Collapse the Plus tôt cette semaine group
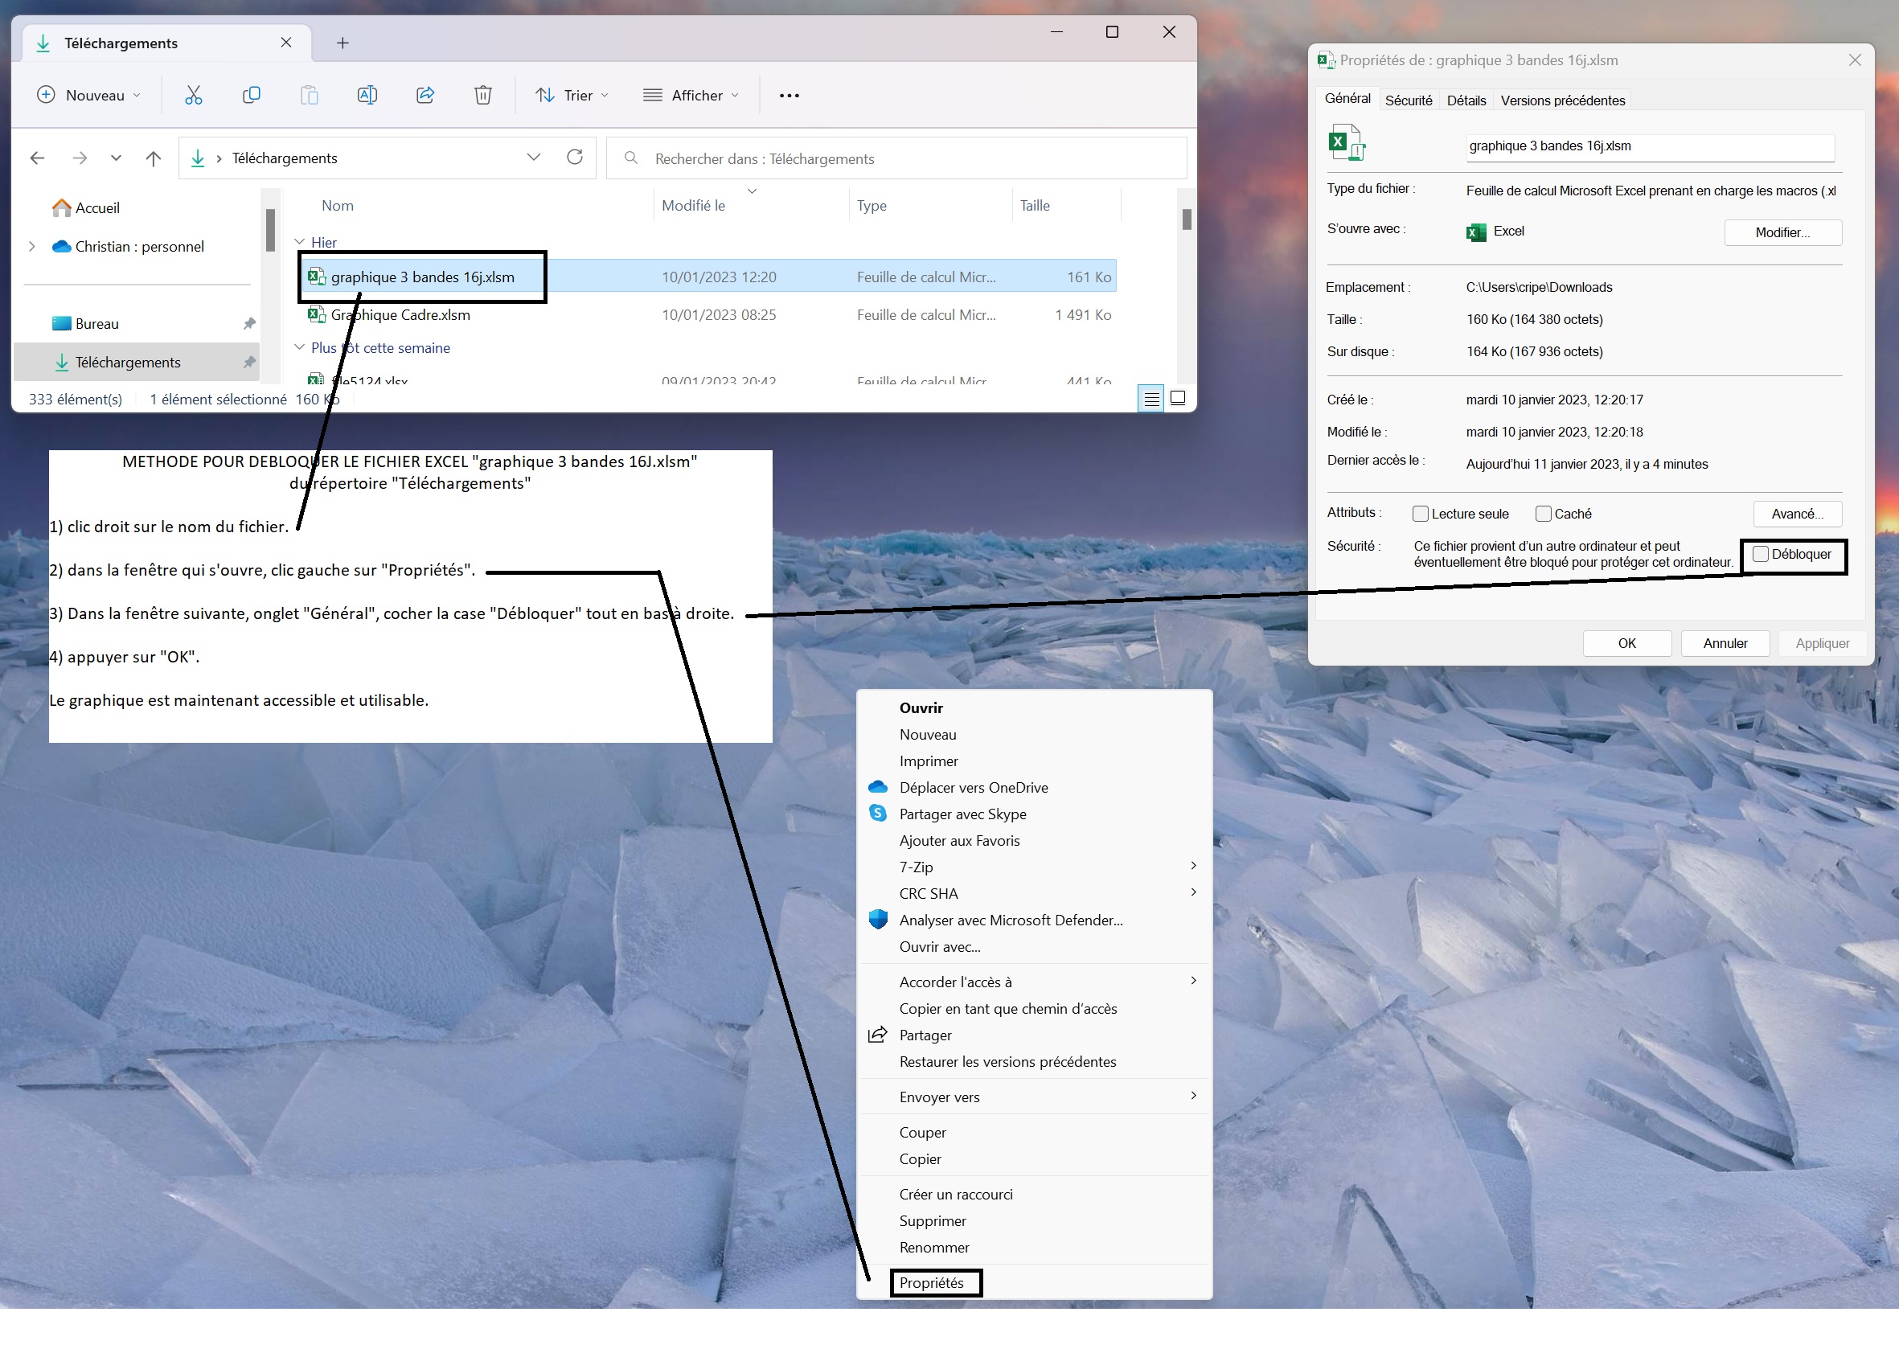 [x=299, y=347]
